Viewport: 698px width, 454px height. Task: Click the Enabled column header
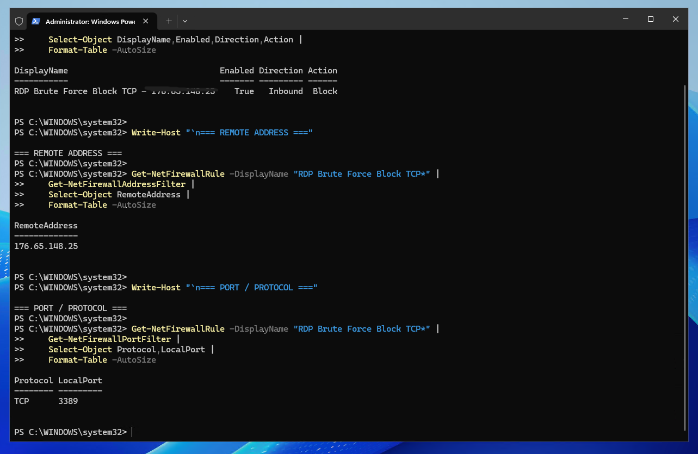tap(237, 71)
